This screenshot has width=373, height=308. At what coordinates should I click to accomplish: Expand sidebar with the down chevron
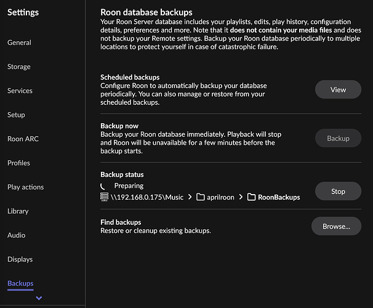[x=39, y=298]
